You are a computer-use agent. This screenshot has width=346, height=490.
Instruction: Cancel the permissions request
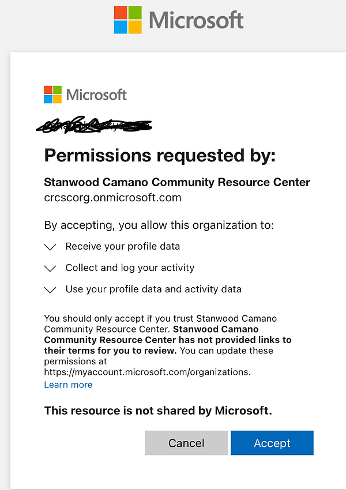(x=186, y=443)
